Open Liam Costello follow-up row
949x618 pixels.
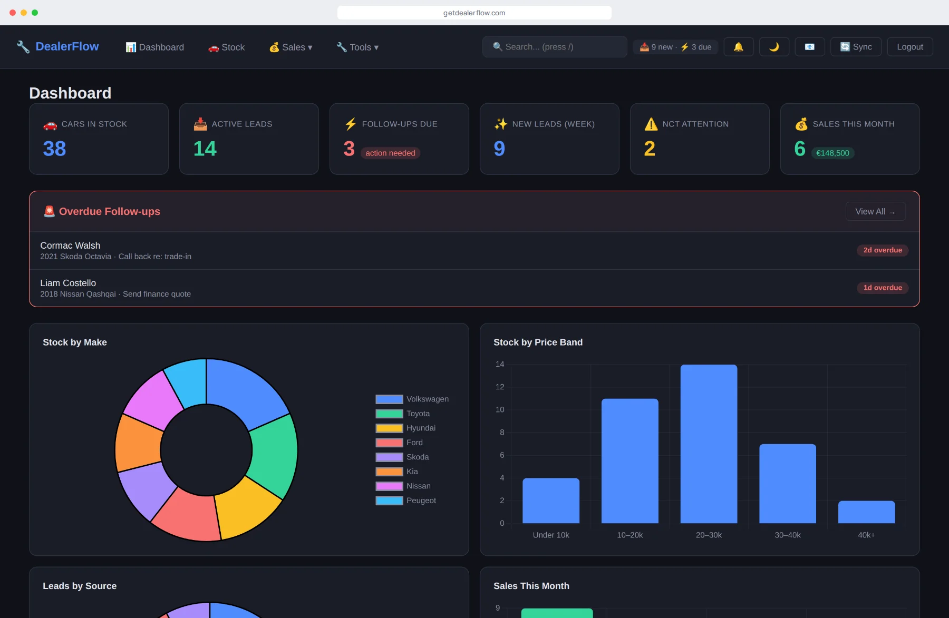point(475,288)
